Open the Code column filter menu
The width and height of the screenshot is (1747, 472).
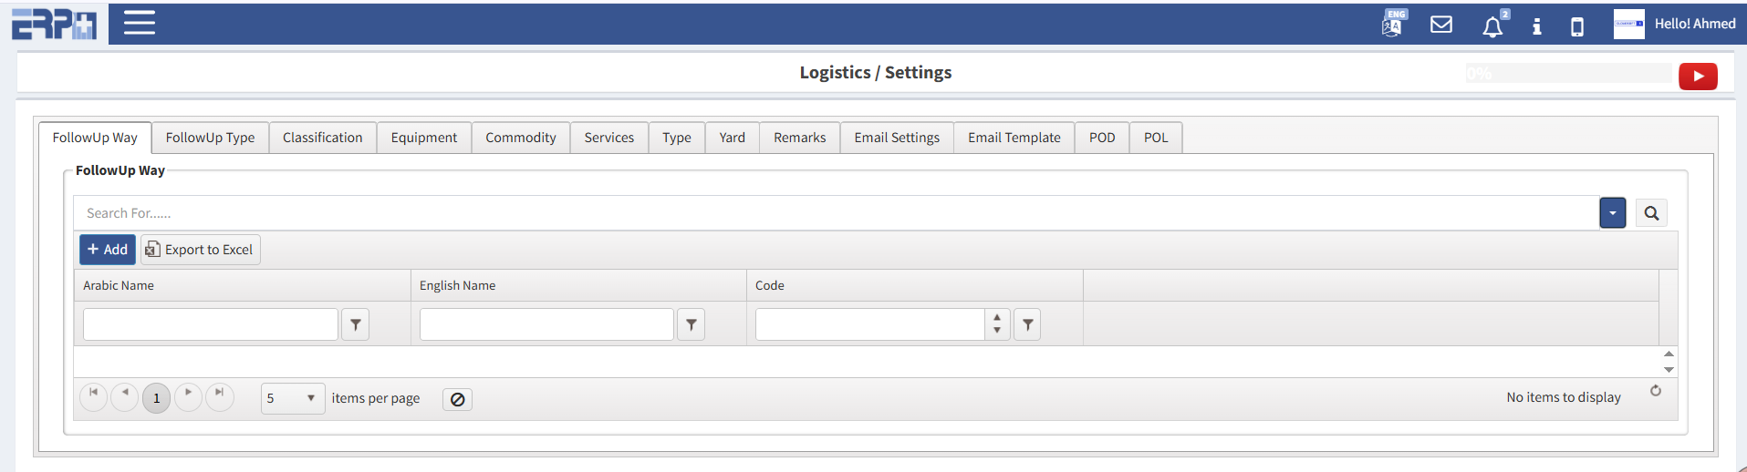pyautogui.click(x=1027, y=324)
